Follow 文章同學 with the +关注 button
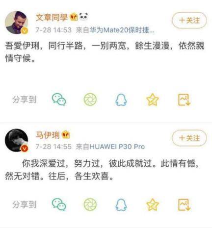Viewport: 212px width, 228px height. tap(189, 21)
